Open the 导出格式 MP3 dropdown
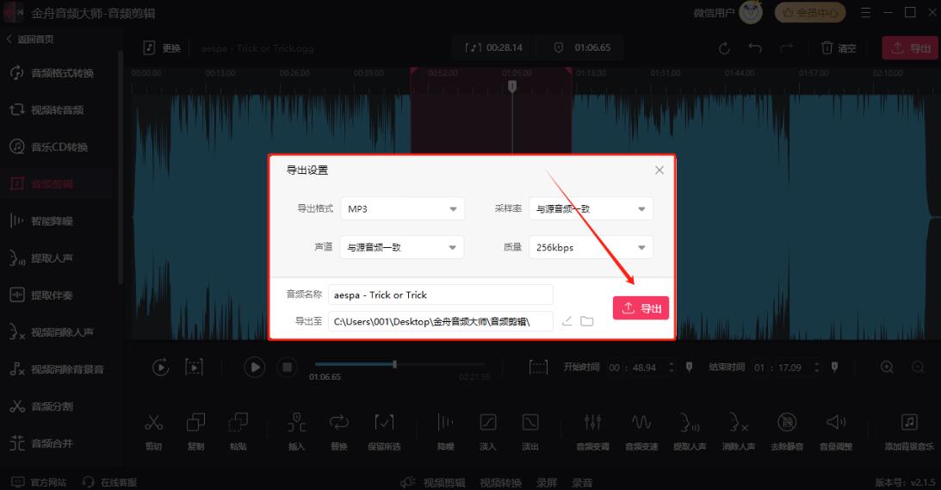This screenshot has height=490, width=941. pyautogui.click(x=402, y=208)
